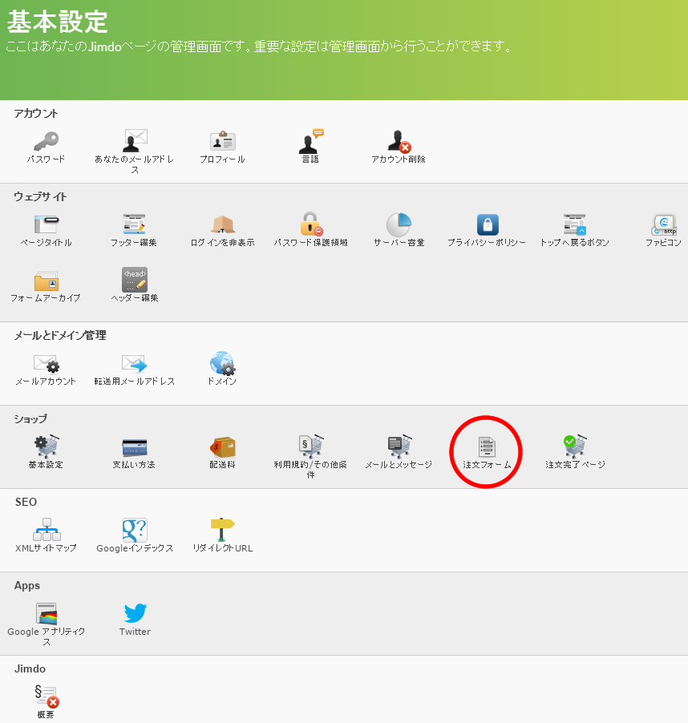Open the 言語 language icon
The image size is (688, 723).
click(311, 140)
